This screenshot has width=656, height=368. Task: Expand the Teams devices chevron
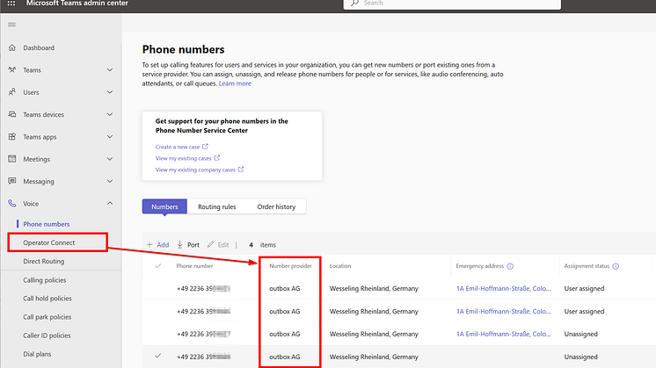(x=110, y=114)
